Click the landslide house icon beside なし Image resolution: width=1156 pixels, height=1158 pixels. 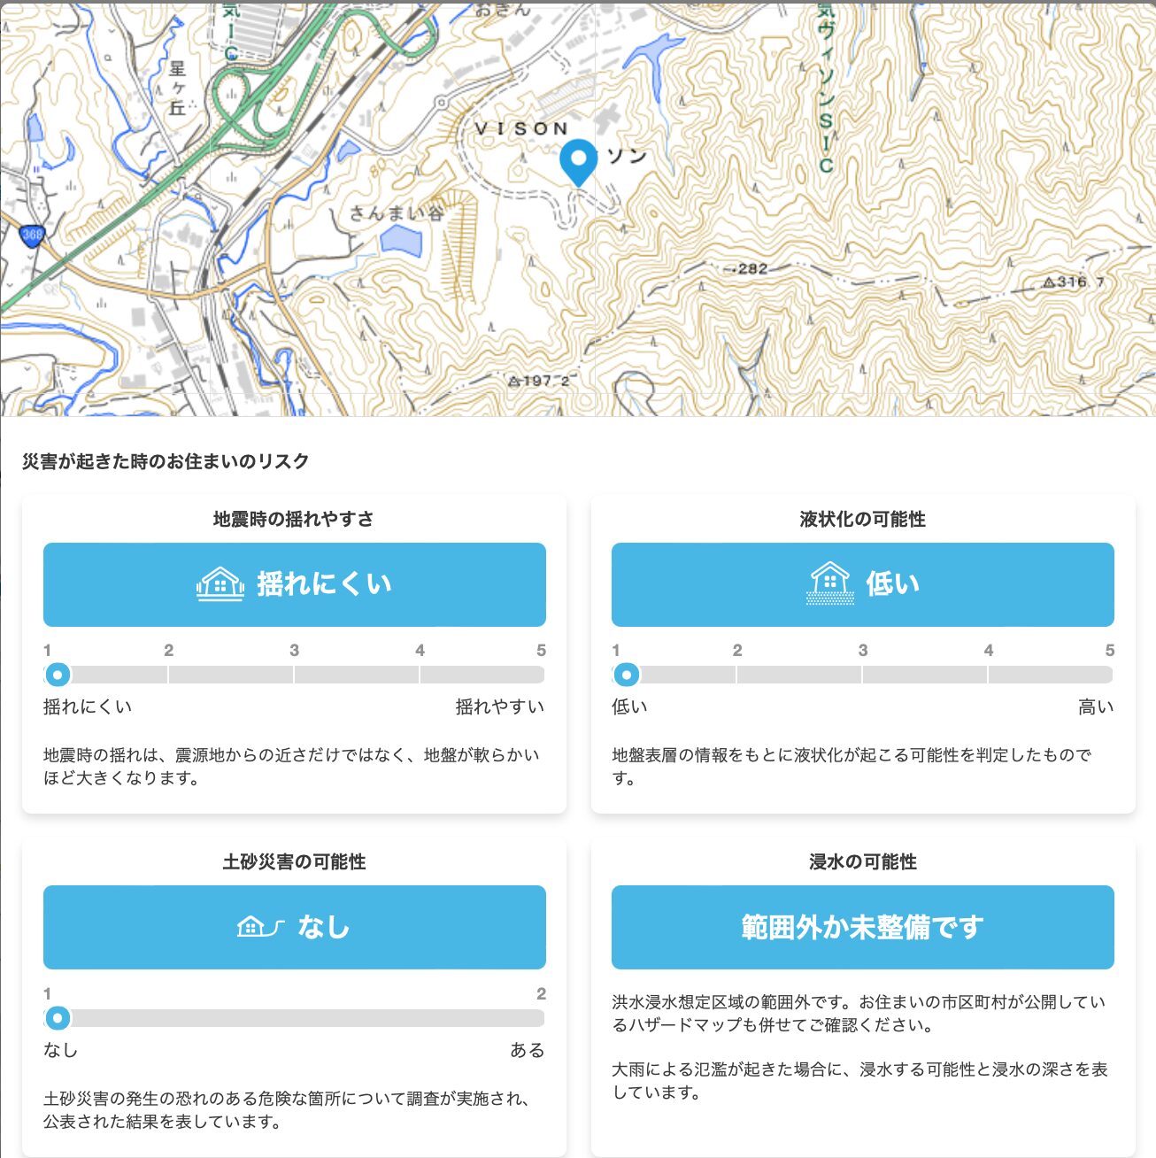click(x=259, y=927)
